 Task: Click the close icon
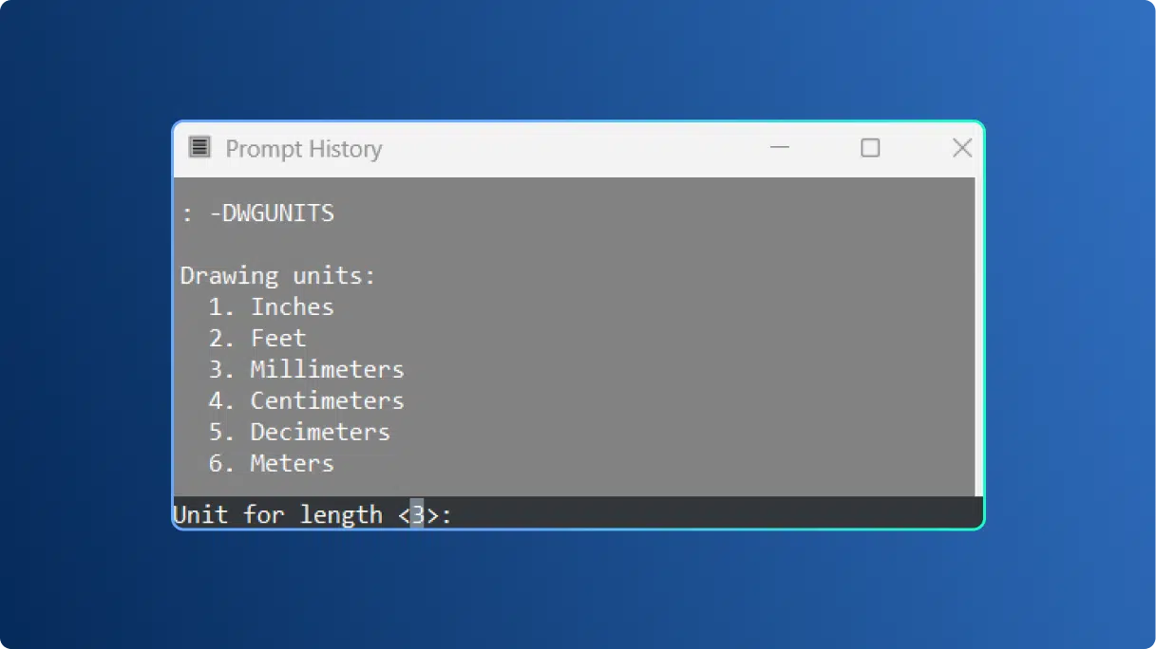pos(961,148)
